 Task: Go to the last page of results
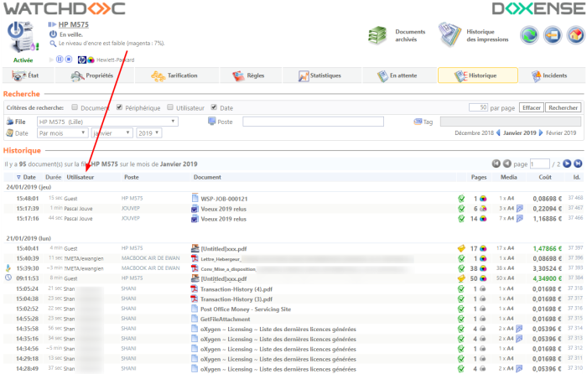pyautogui.click(x=578, y=164)
